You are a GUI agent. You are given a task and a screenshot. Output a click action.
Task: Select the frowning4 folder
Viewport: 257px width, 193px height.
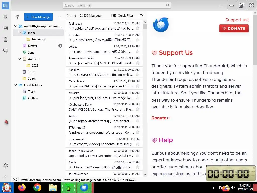38,39
